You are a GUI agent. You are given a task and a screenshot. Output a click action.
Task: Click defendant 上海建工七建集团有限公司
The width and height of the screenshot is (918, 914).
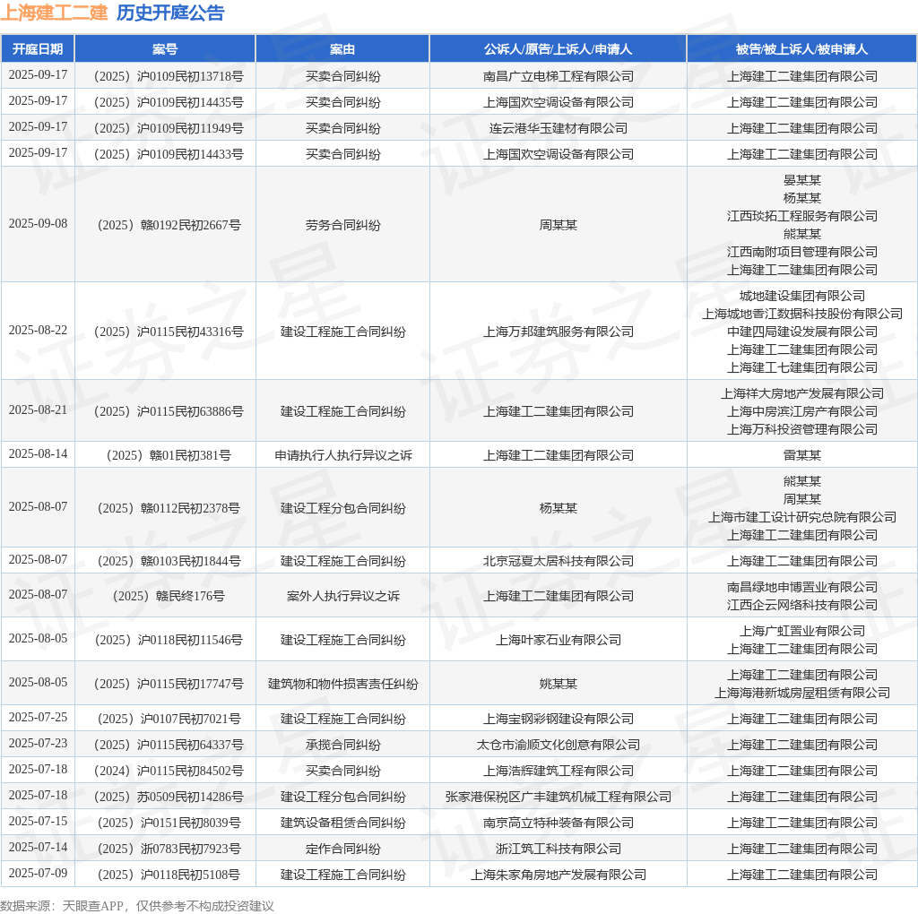(802, 367)
